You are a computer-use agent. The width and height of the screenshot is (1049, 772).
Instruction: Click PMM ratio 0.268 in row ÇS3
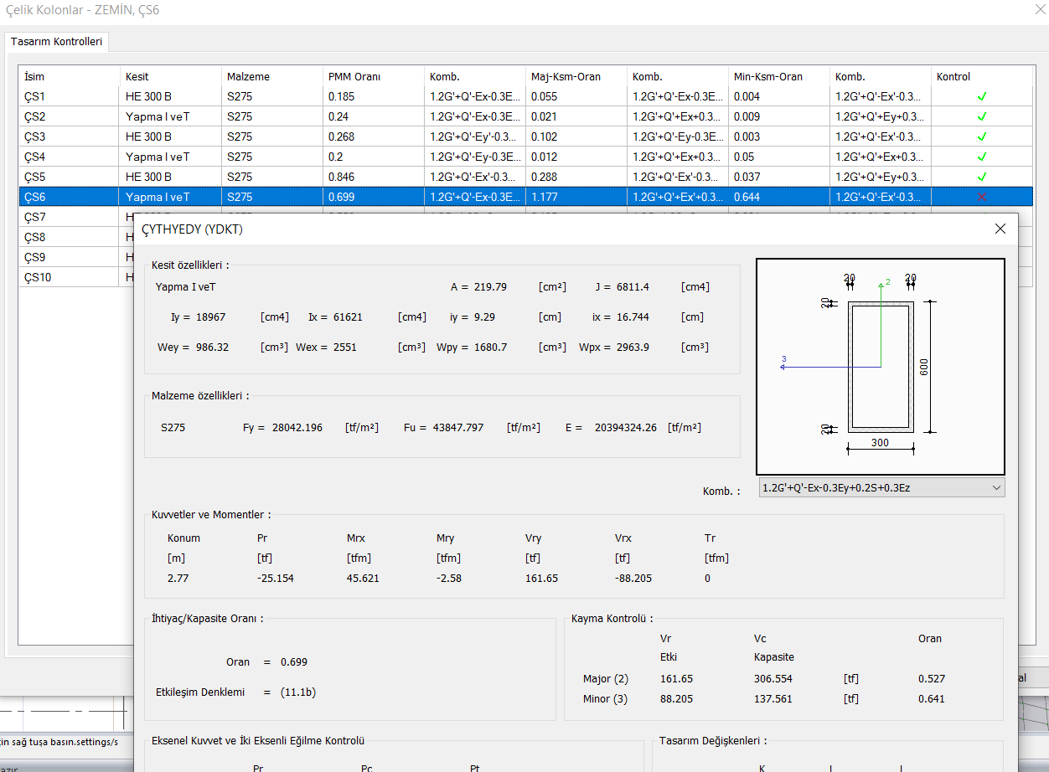point(341,136)
